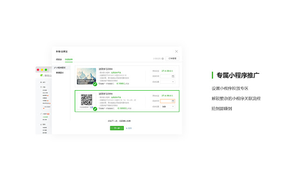Click the text 解锁繁杂的小程序关联流程
299x186 pixels.
236,99
